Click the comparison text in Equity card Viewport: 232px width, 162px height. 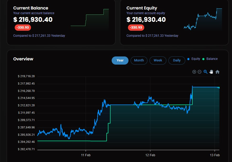(152, 36)
